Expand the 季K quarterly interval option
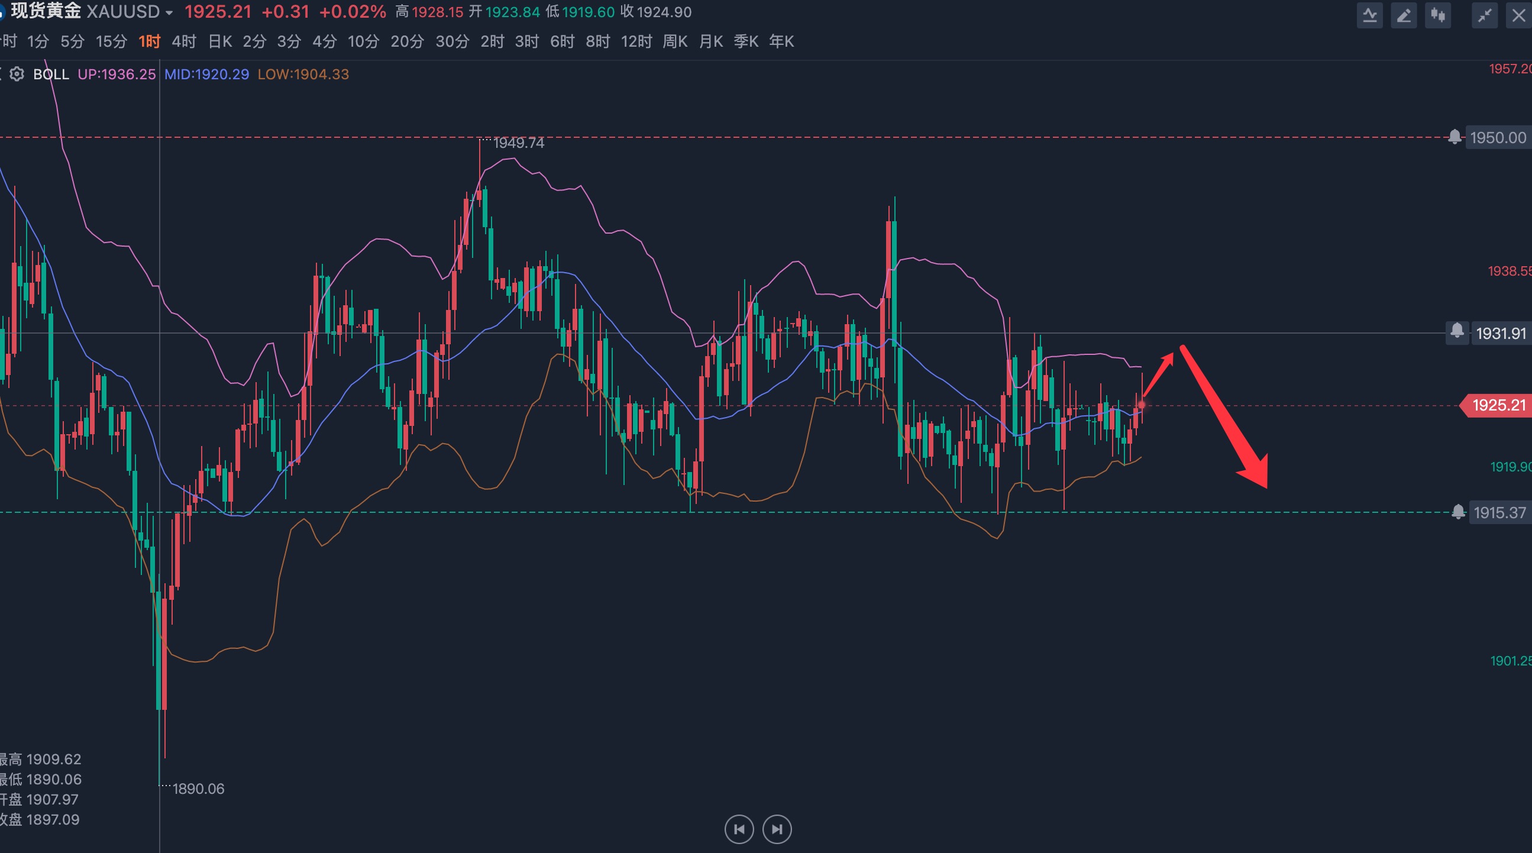 (745, 41)
